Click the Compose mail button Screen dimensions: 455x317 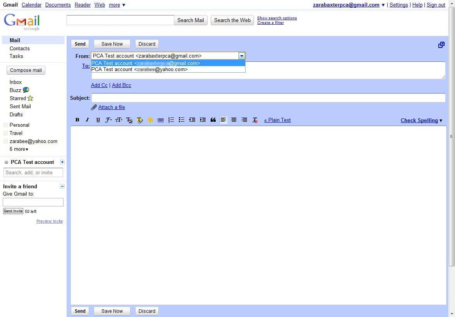click(x=26, y=70)
